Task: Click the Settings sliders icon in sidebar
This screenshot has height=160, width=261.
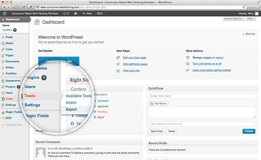Action: tap(3, 105)
